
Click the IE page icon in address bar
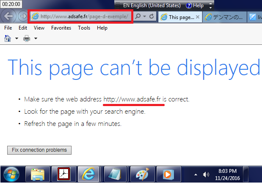click(x=35, y=16)
